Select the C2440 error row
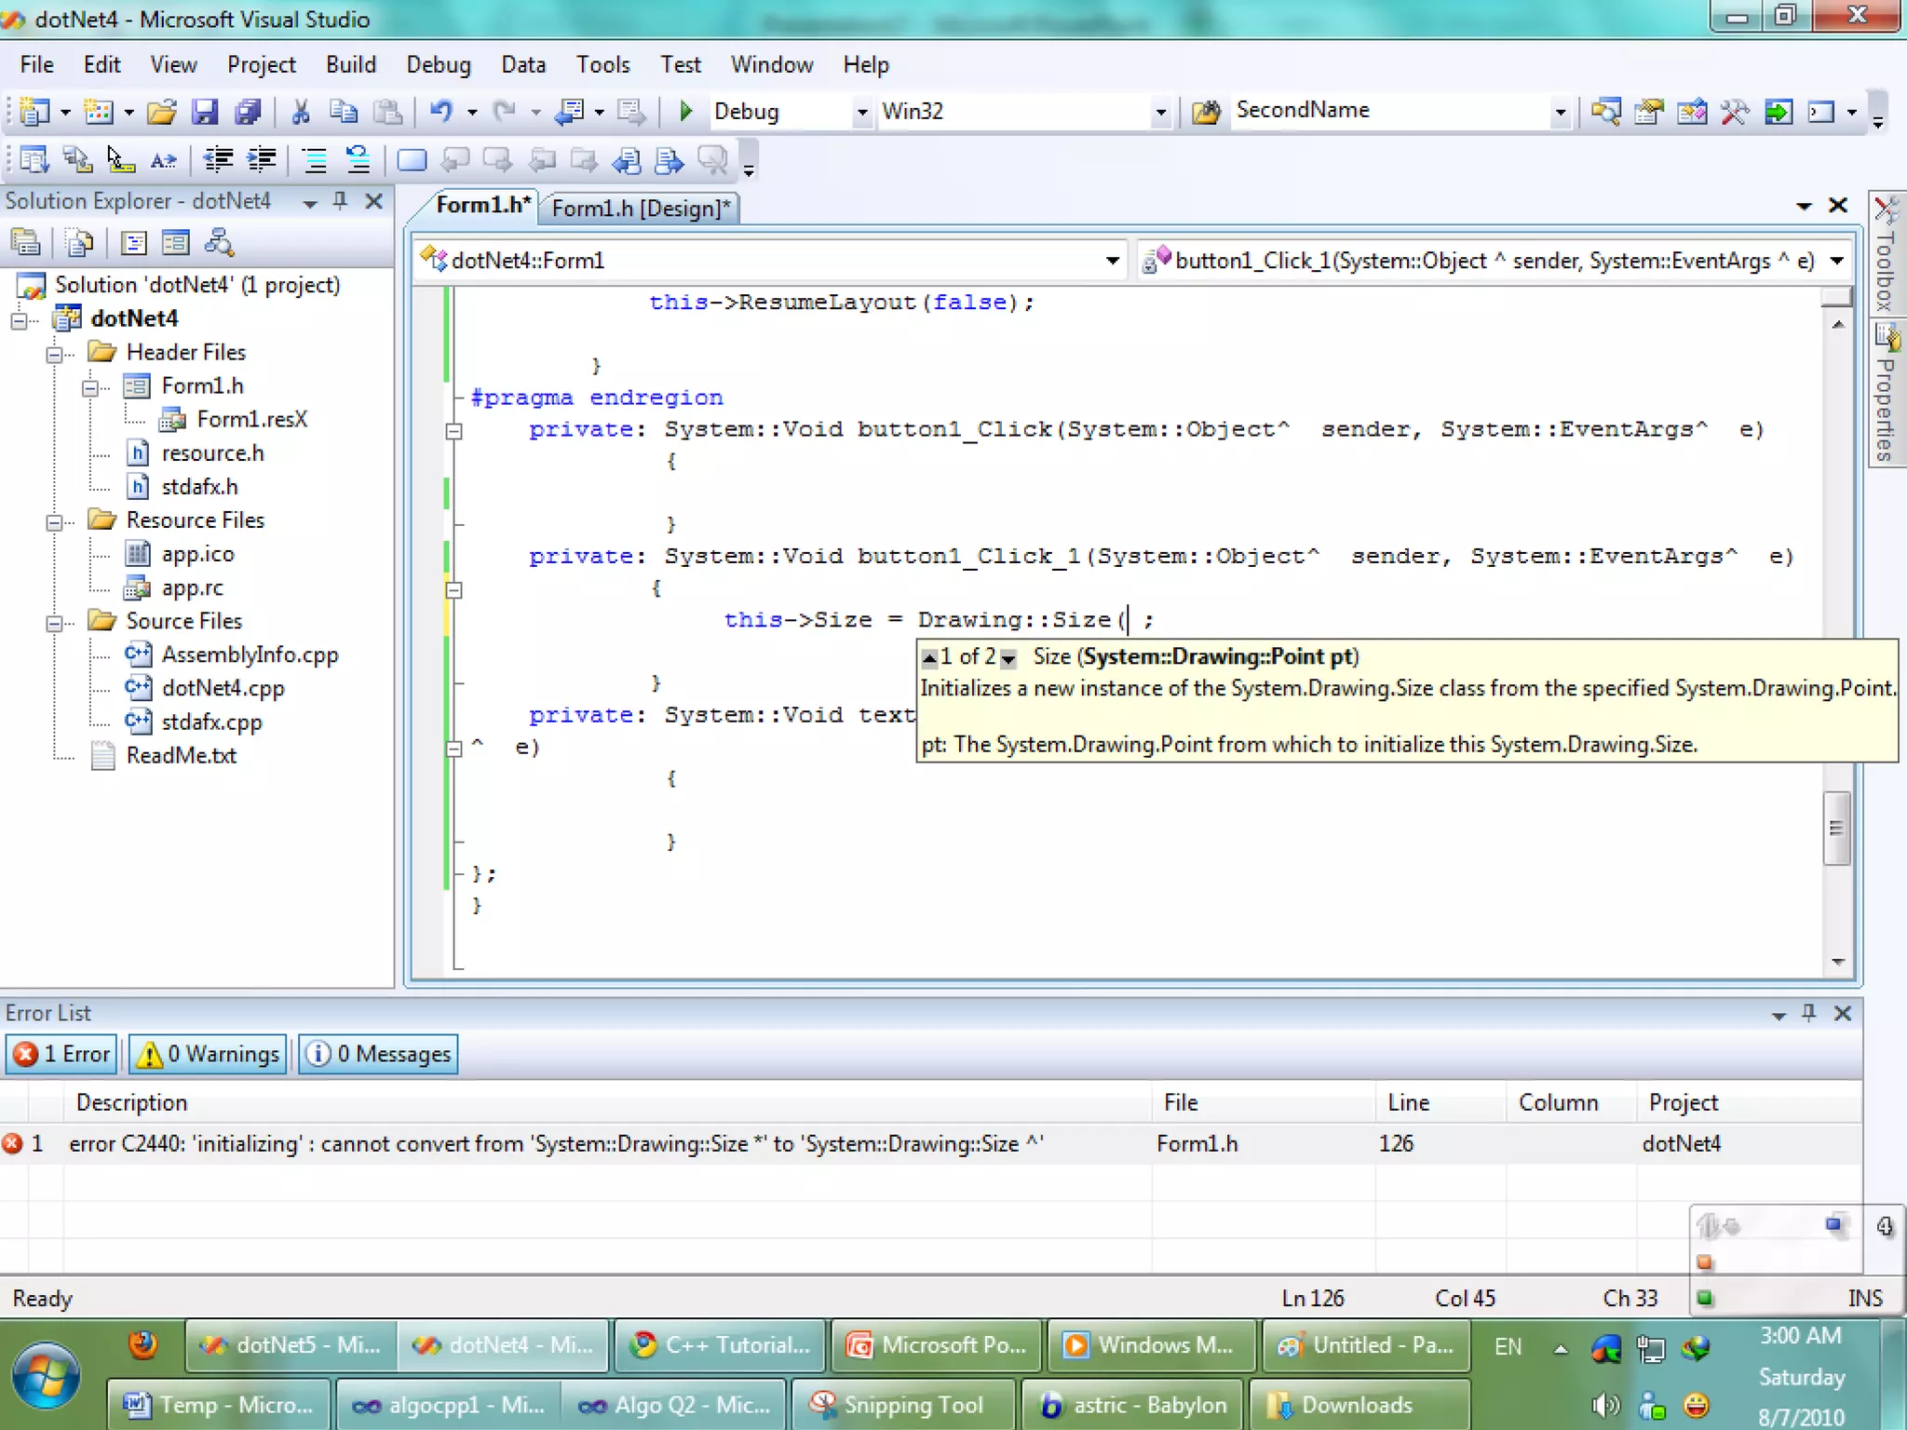Viewport: 1907px width, 1430px height. [559, 1143]
